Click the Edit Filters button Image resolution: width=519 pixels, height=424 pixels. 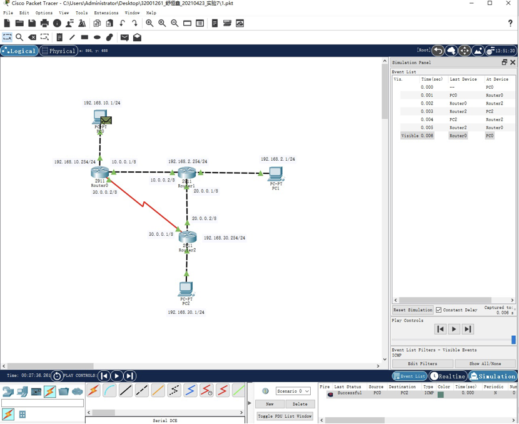423,363
